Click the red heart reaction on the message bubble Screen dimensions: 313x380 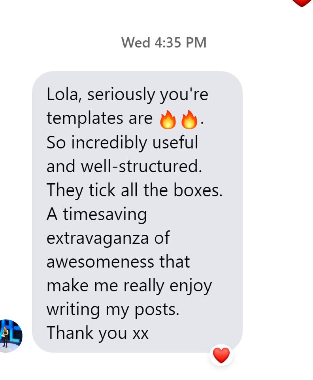coord(221,355)
